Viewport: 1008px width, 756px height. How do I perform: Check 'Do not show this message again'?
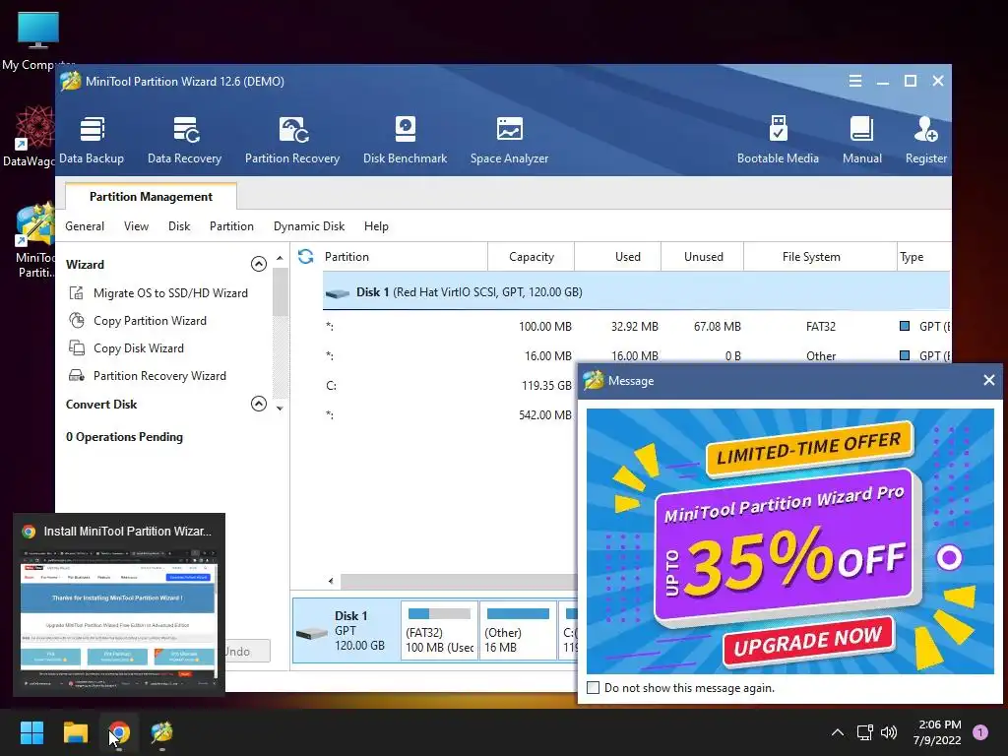coord(594,688)
